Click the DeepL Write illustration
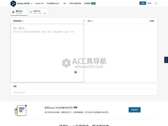Screen dimensions: 168x126 click(x=20, y=110)
